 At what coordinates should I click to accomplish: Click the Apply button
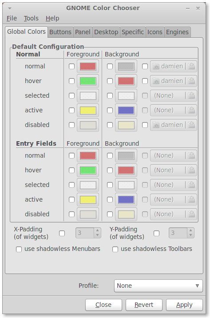tap(184, 305)
